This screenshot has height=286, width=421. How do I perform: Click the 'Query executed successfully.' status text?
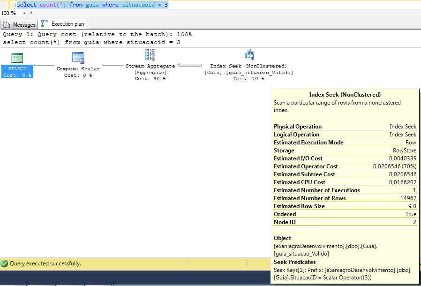[45, 263]
